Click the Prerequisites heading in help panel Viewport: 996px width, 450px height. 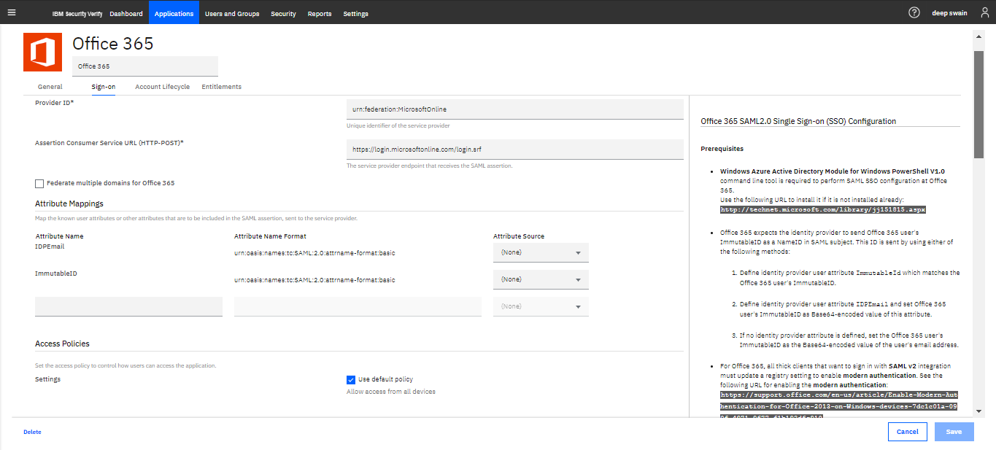(x=722, y=149)
